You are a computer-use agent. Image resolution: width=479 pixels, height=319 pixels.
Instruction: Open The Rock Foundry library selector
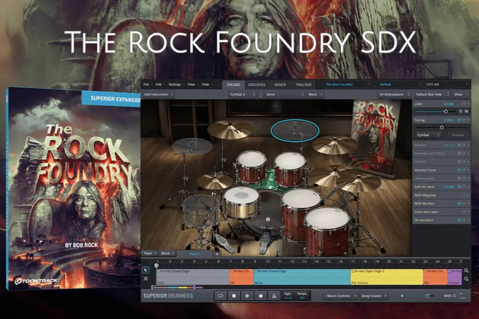tap(348, 85)
